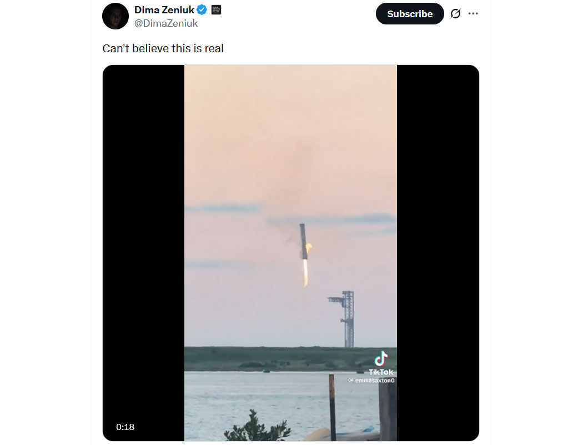Click the TikTok logo watermark in video
Viewport: 583px width, 445px height.
click(381, 358)
